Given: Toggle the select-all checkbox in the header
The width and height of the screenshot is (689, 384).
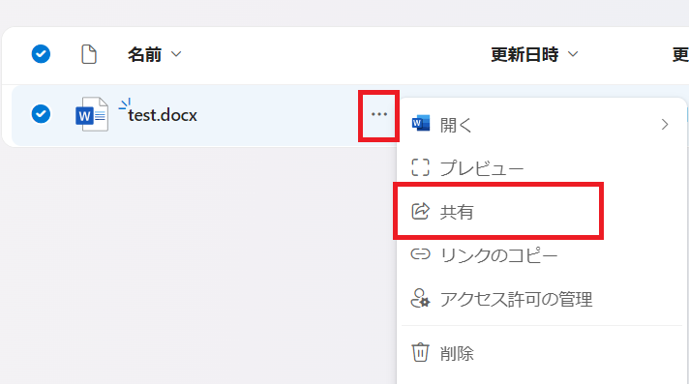Looking at the screenshot, I should [41, 54].
